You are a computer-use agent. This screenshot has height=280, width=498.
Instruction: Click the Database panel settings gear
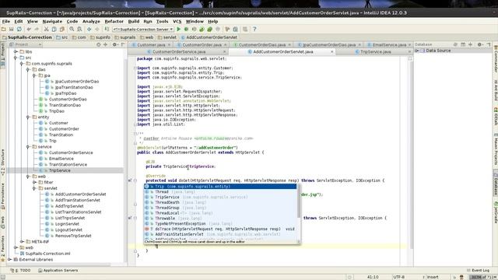pos(480,45)
